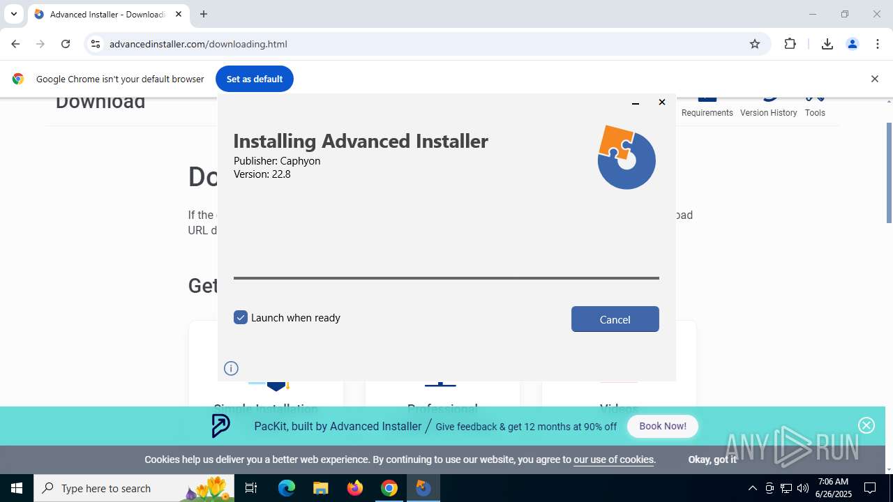
Task: Open the tab search dropdown
Action: click(13, 14)
